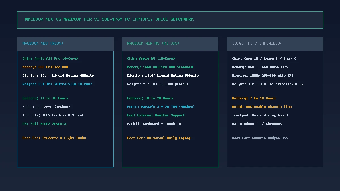Click 'Weight: 2.1 lbs (Ultra-Slim 10.2mm)' line
The height and width of the screenshot is (191, 340).
(57, 84)
